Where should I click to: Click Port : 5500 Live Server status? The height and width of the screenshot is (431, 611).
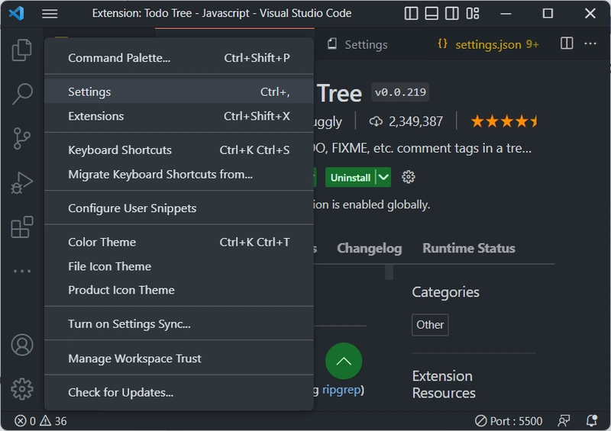coord(509,421)
